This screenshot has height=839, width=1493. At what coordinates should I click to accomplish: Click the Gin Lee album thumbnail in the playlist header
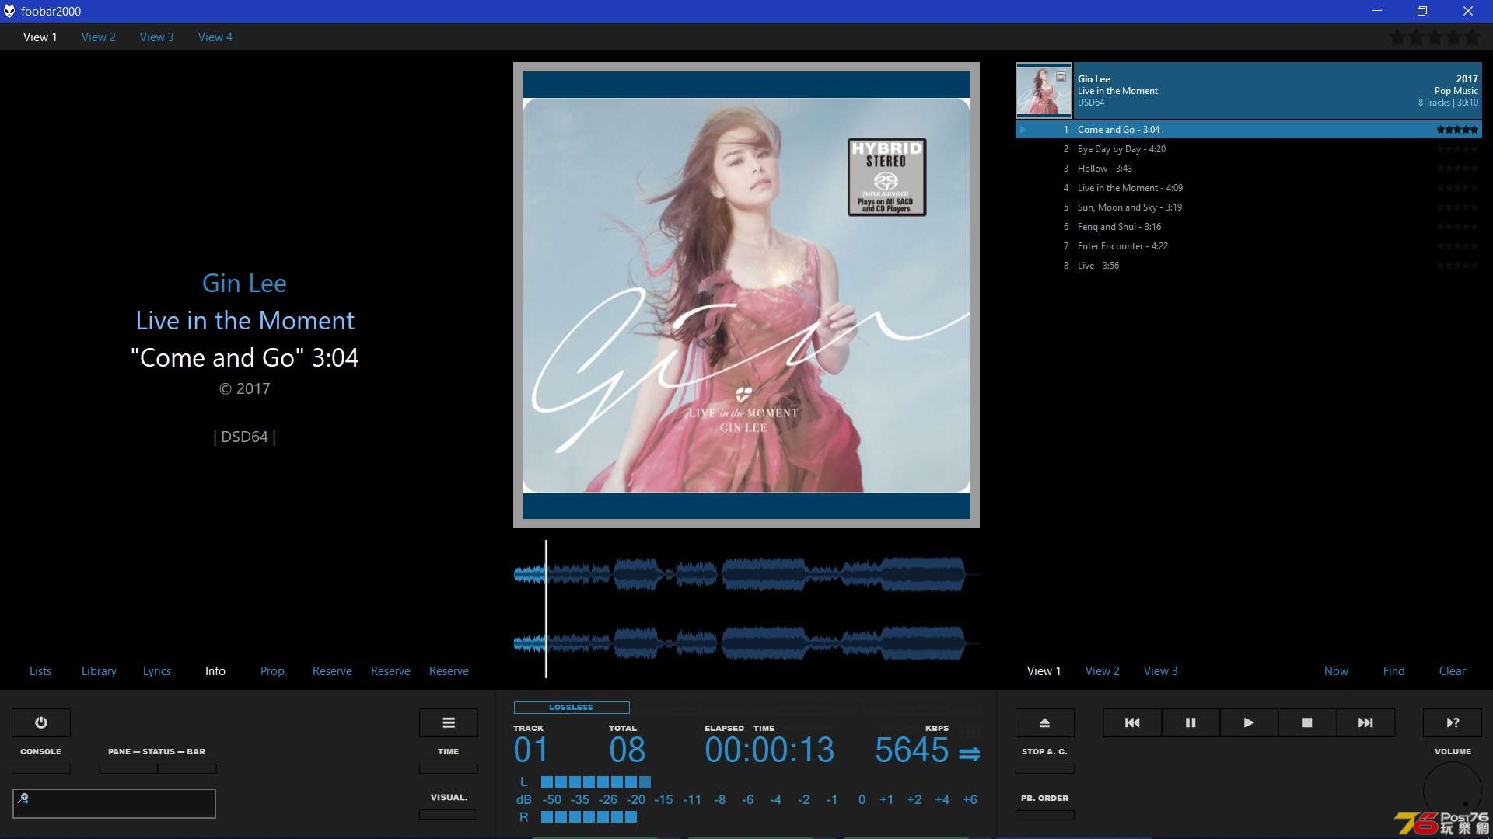coord(1044,90)
